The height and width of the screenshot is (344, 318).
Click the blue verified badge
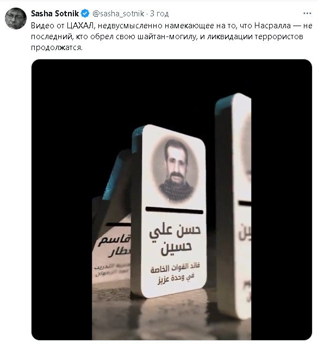(85, 14)
